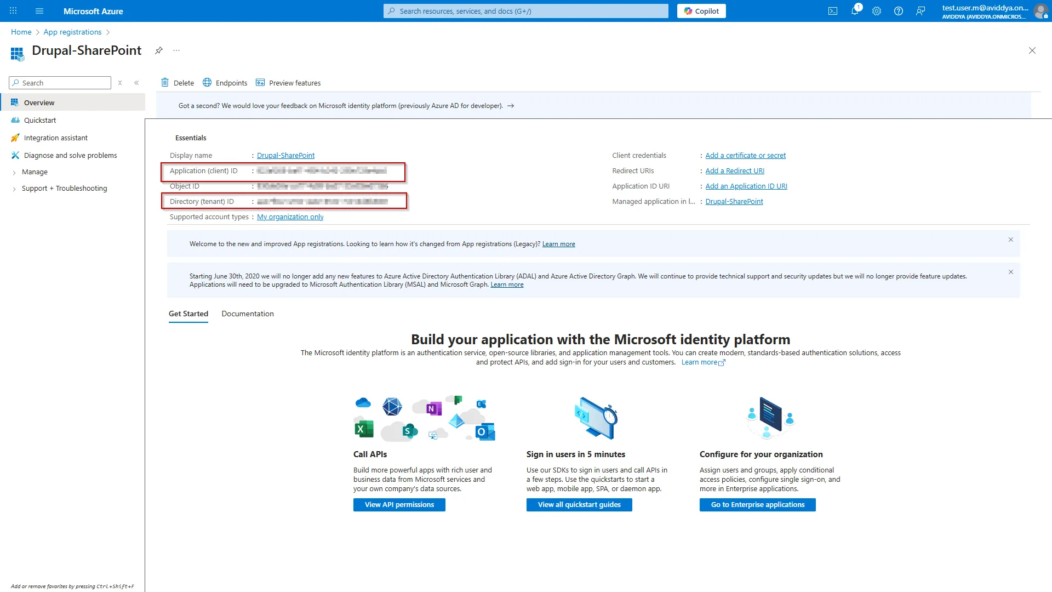Click the Application (client) ID value
Image resolution: width=1052 pixels, height=592 pixels.
[x=322, y=170]
